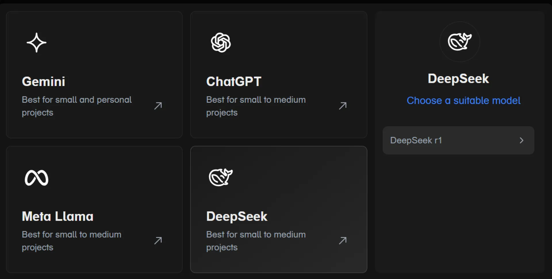The image size is (552, 279).
Task: Expand the DeepSeek r1 chevron arrow
Action: click(x=522, y=140)
